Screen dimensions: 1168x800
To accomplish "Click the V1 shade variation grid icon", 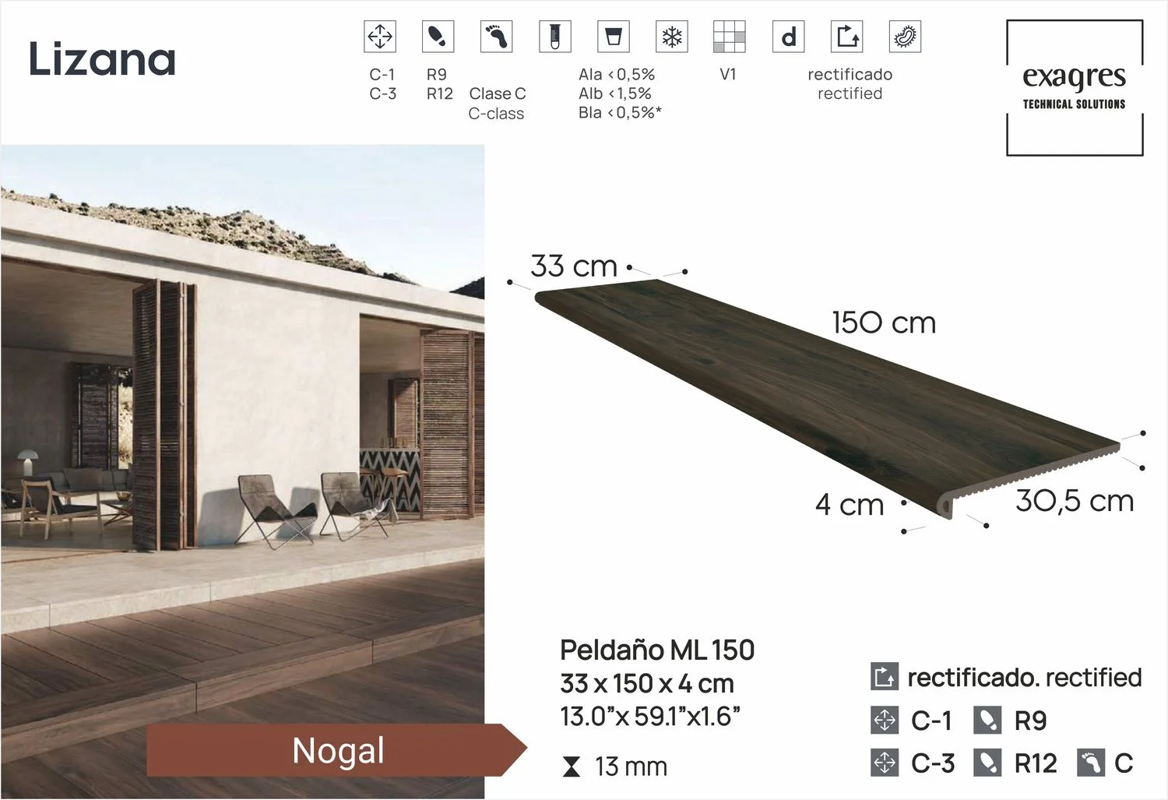I will [x=729, y=37].
